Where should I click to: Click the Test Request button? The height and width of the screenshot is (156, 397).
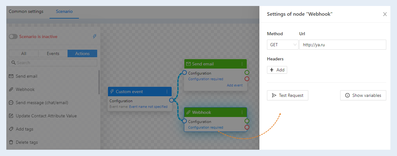tap(287, 95)
